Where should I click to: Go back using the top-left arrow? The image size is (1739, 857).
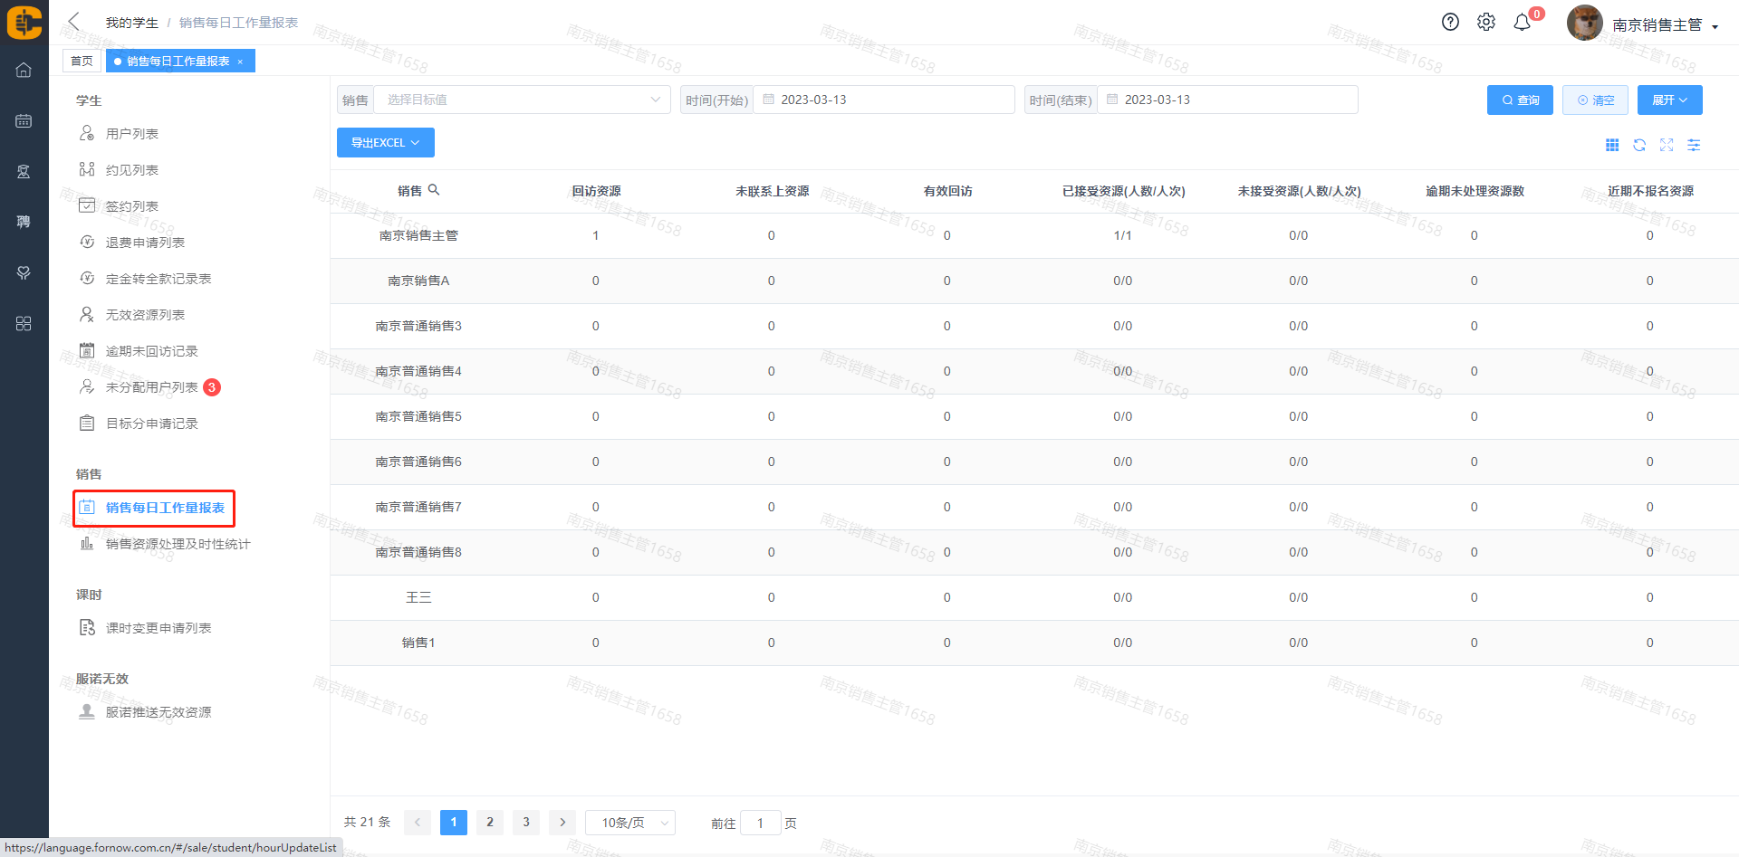pos(74,22)
